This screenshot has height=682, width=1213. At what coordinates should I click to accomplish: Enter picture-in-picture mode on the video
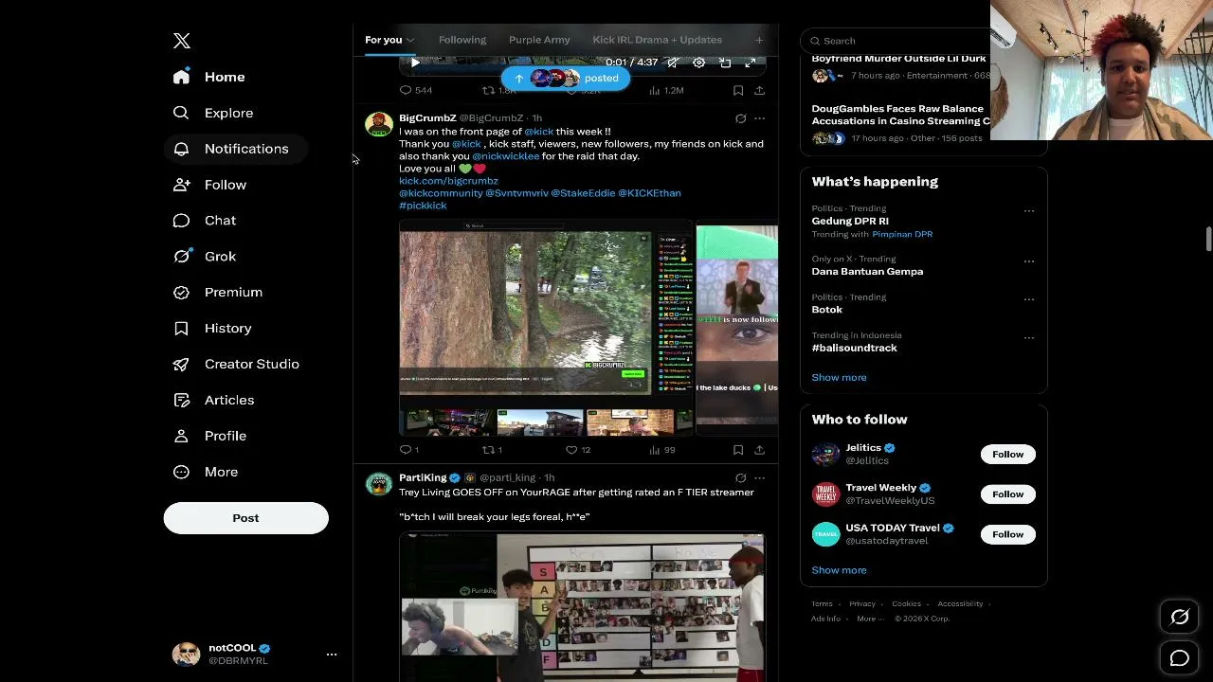coord(725,63)
